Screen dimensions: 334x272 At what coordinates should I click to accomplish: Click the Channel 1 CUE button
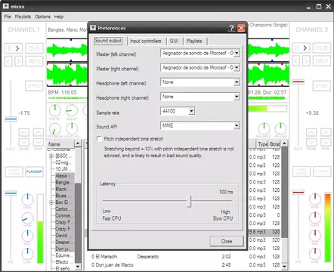pyautogui.click(x=34, y=48)
